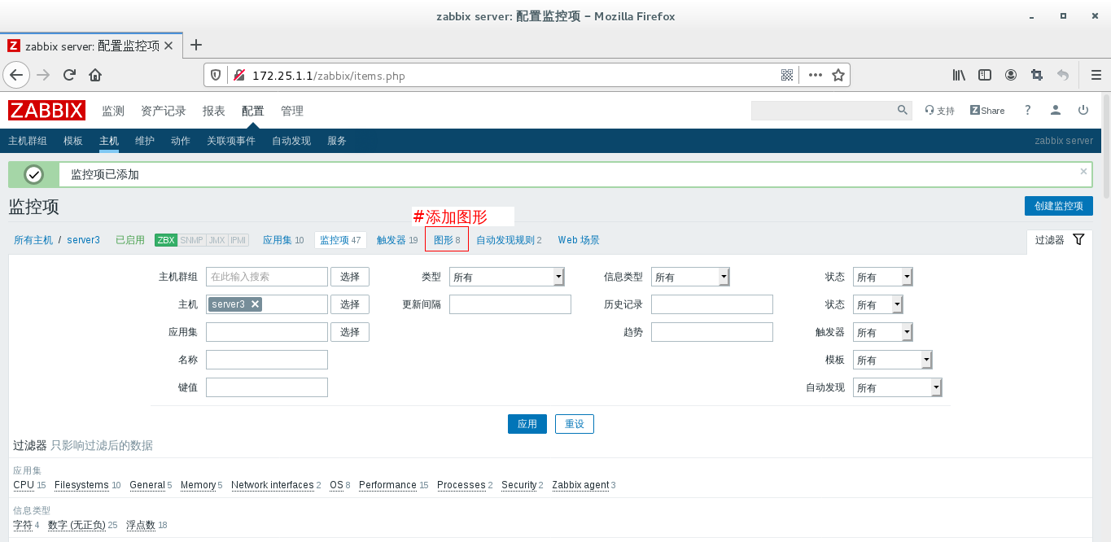
Task: Go to 模板 submenu
Action: click(x=73, y=141)
